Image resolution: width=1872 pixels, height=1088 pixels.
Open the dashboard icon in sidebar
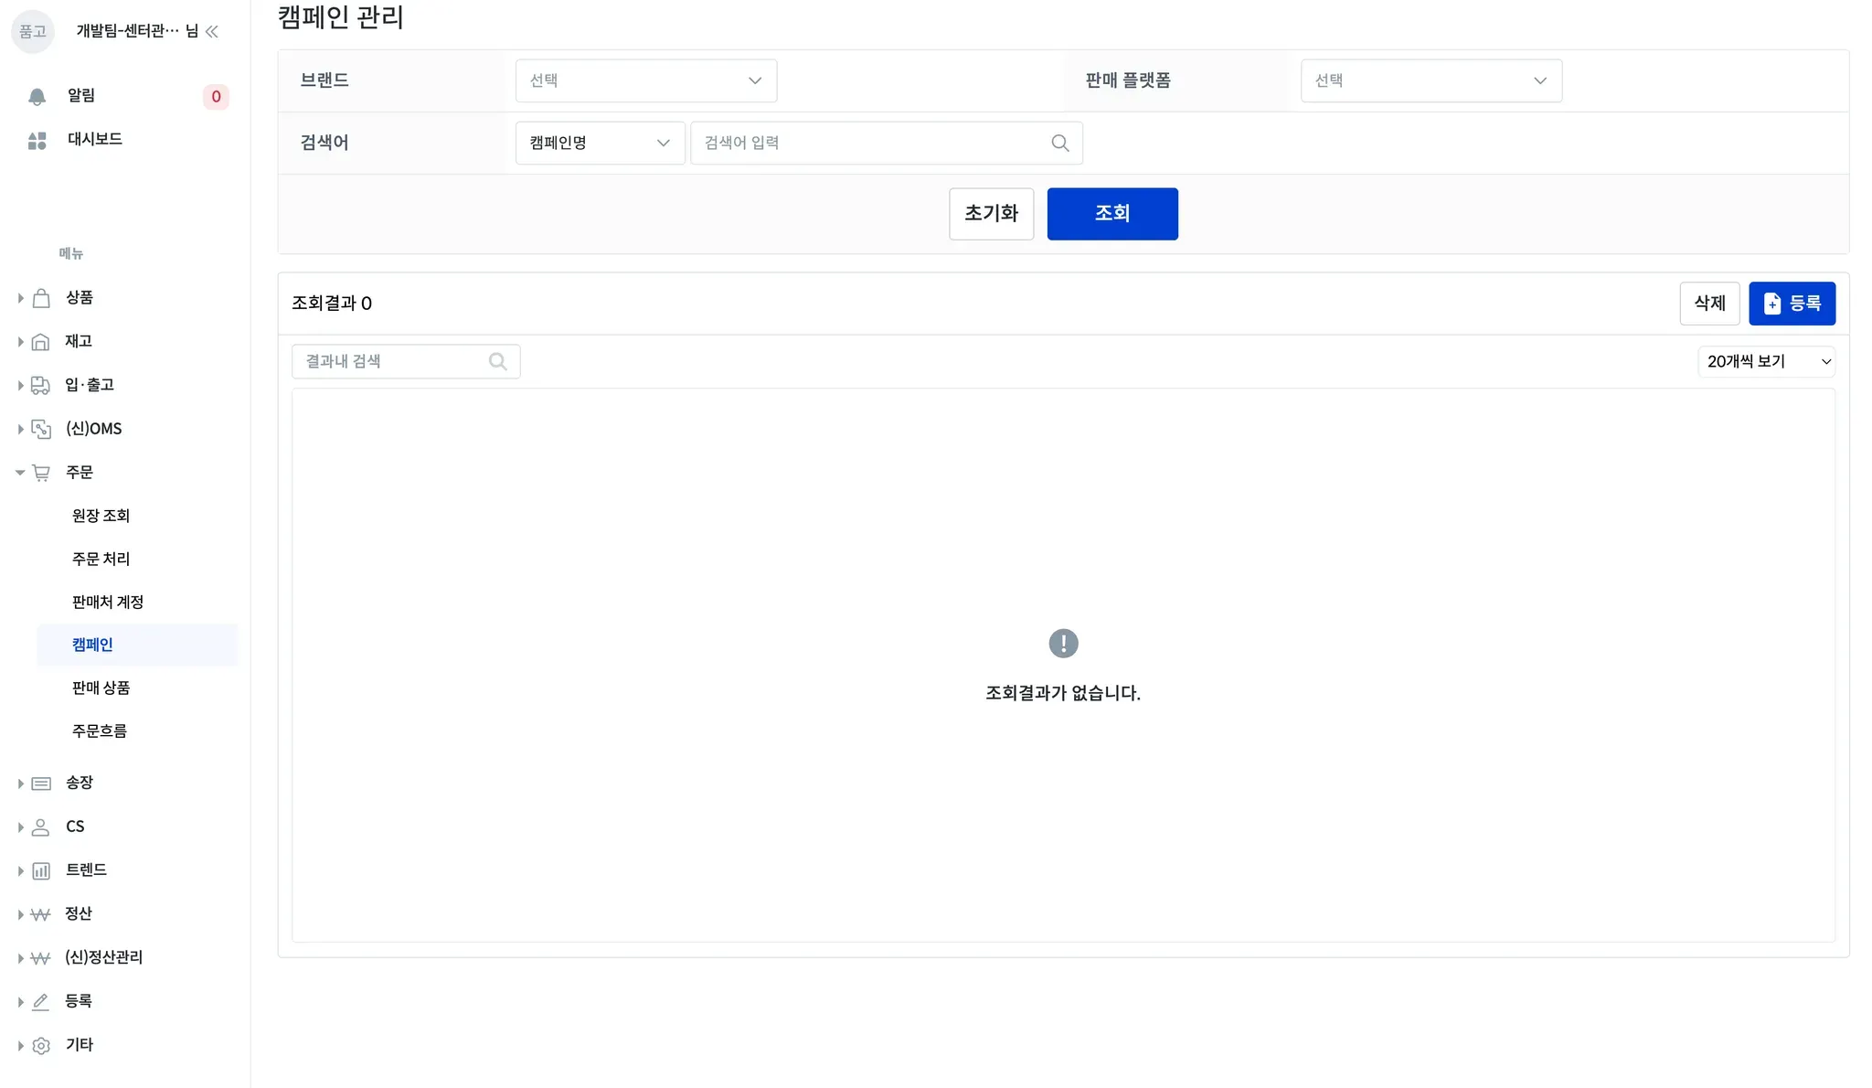pyautogui.click(x=37, y=140)
